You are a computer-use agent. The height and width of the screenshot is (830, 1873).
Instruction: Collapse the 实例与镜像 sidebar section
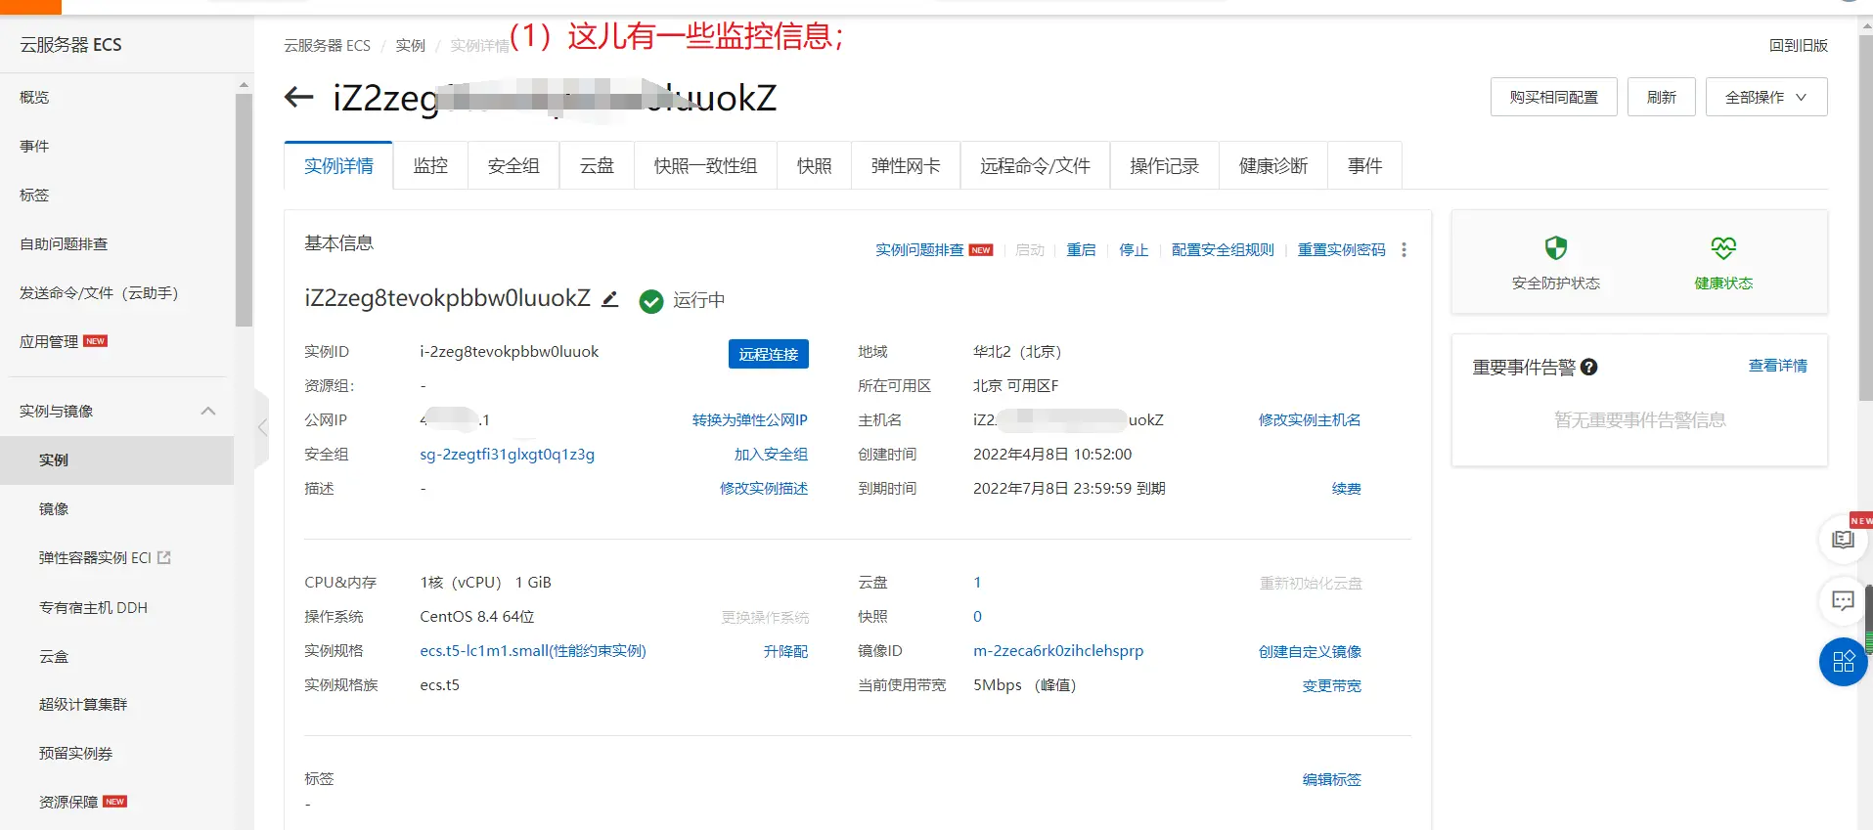(208, 412)
